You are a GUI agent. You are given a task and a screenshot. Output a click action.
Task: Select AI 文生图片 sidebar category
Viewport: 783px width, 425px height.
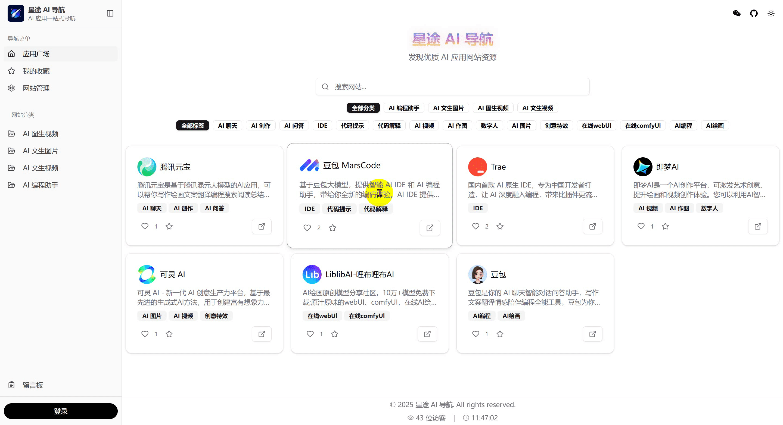point(61,151)
